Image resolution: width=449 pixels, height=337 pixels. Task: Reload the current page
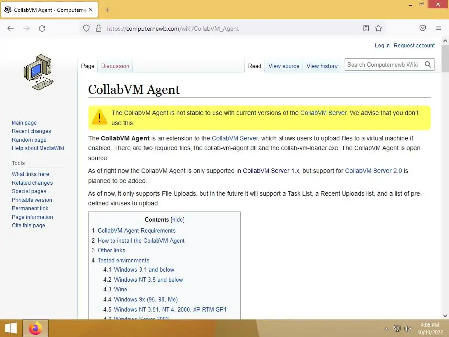[42, 29]
